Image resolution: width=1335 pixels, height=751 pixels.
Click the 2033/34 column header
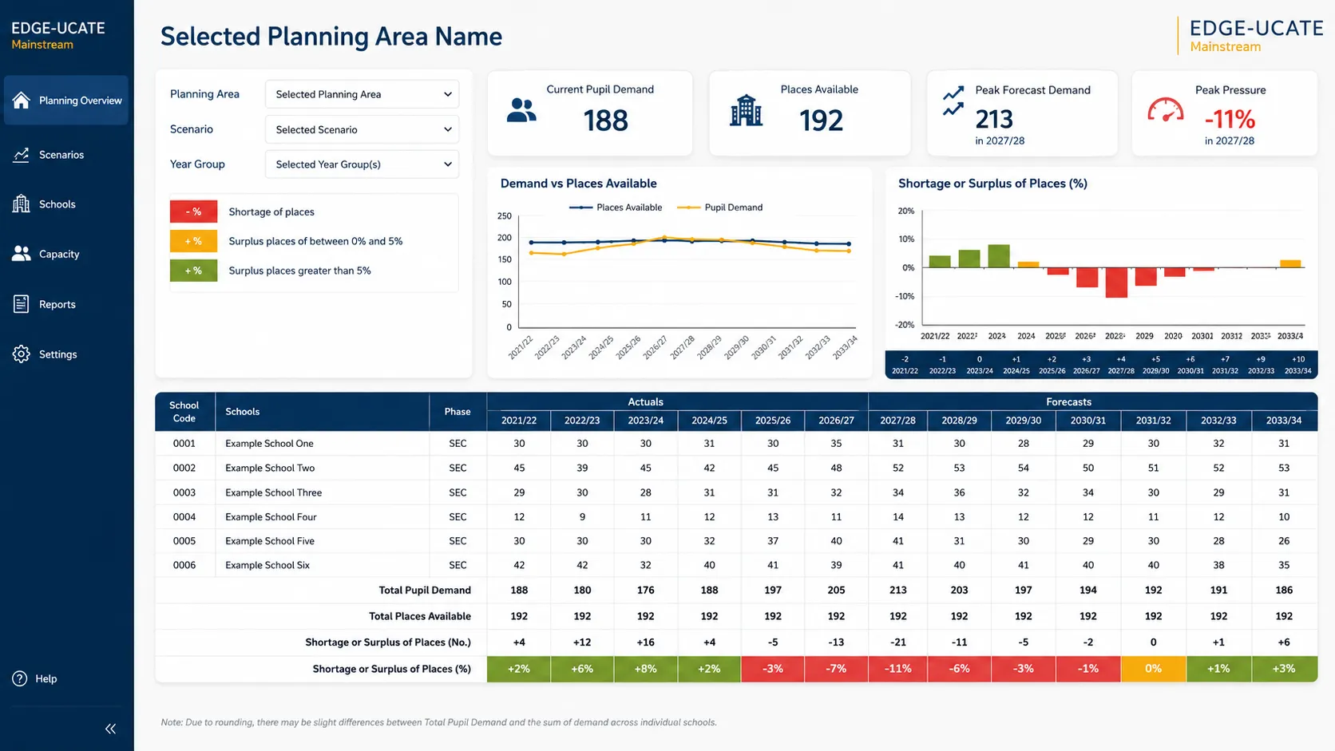[1284, 421]
